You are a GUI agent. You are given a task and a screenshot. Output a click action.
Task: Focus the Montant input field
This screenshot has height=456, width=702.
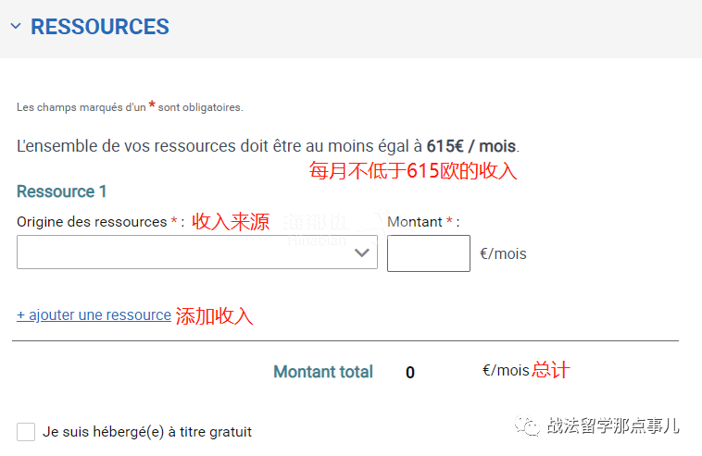click(428, 253)
